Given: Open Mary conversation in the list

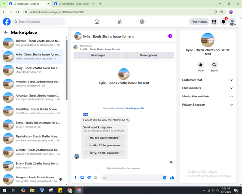Looking at the screenshot, I should 32,70.
